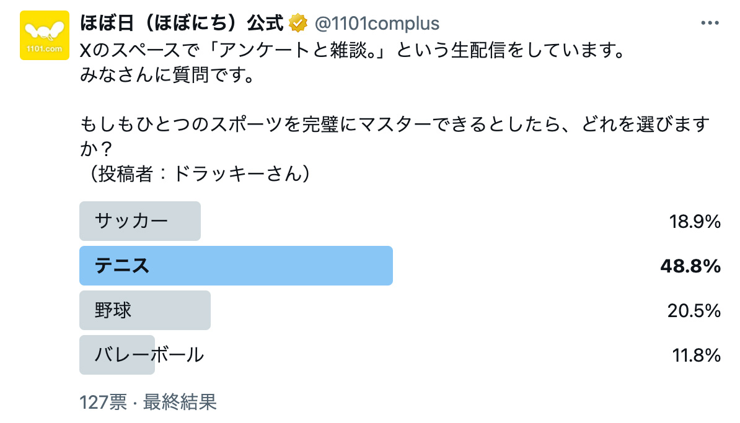
Task: Click the 127票 vote count
Action: pyautogui.click(x=103, y=403)
